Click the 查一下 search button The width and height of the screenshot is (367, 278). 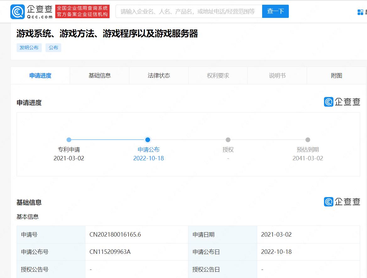pyautogui.click(x=275, y=11)
